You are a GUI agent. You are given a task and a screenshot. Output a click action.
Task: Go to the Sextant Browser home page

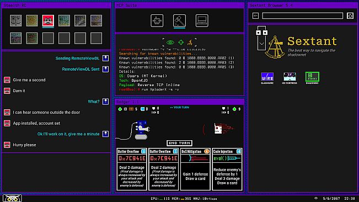click(350, 15)
